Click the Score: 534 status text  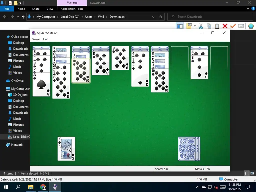161,169
